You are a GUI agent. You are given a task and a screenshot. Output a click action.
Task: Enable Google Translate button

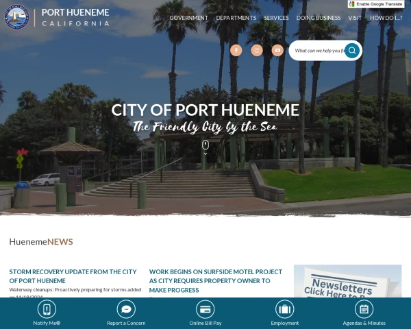376,4
